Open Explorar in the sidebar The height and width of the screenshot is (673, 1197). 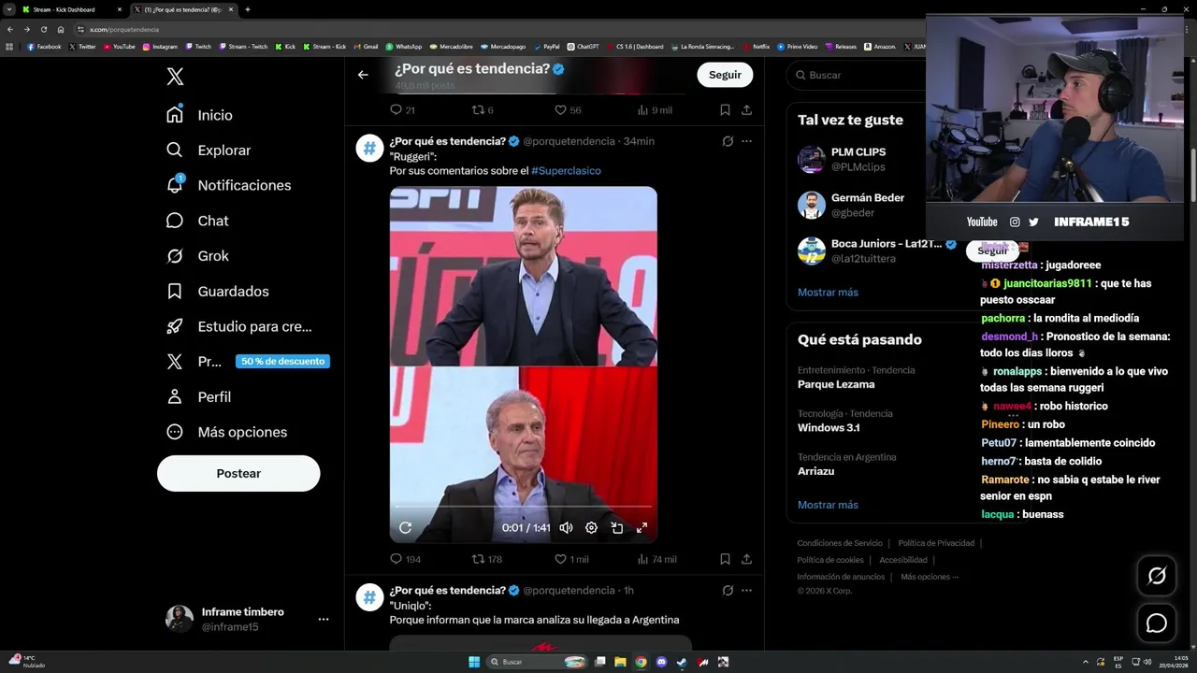click(208, 150)
